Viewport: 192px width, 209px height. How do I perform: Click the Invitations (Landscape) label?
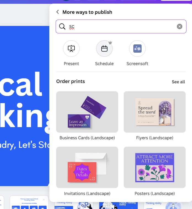[87, 193]
